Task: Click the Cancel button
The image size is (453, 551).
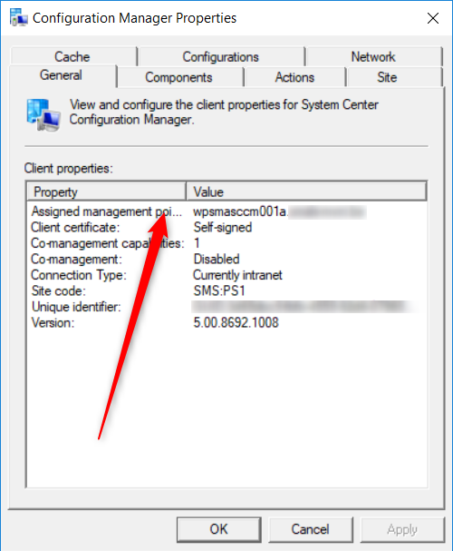Action: pos(311,529)
